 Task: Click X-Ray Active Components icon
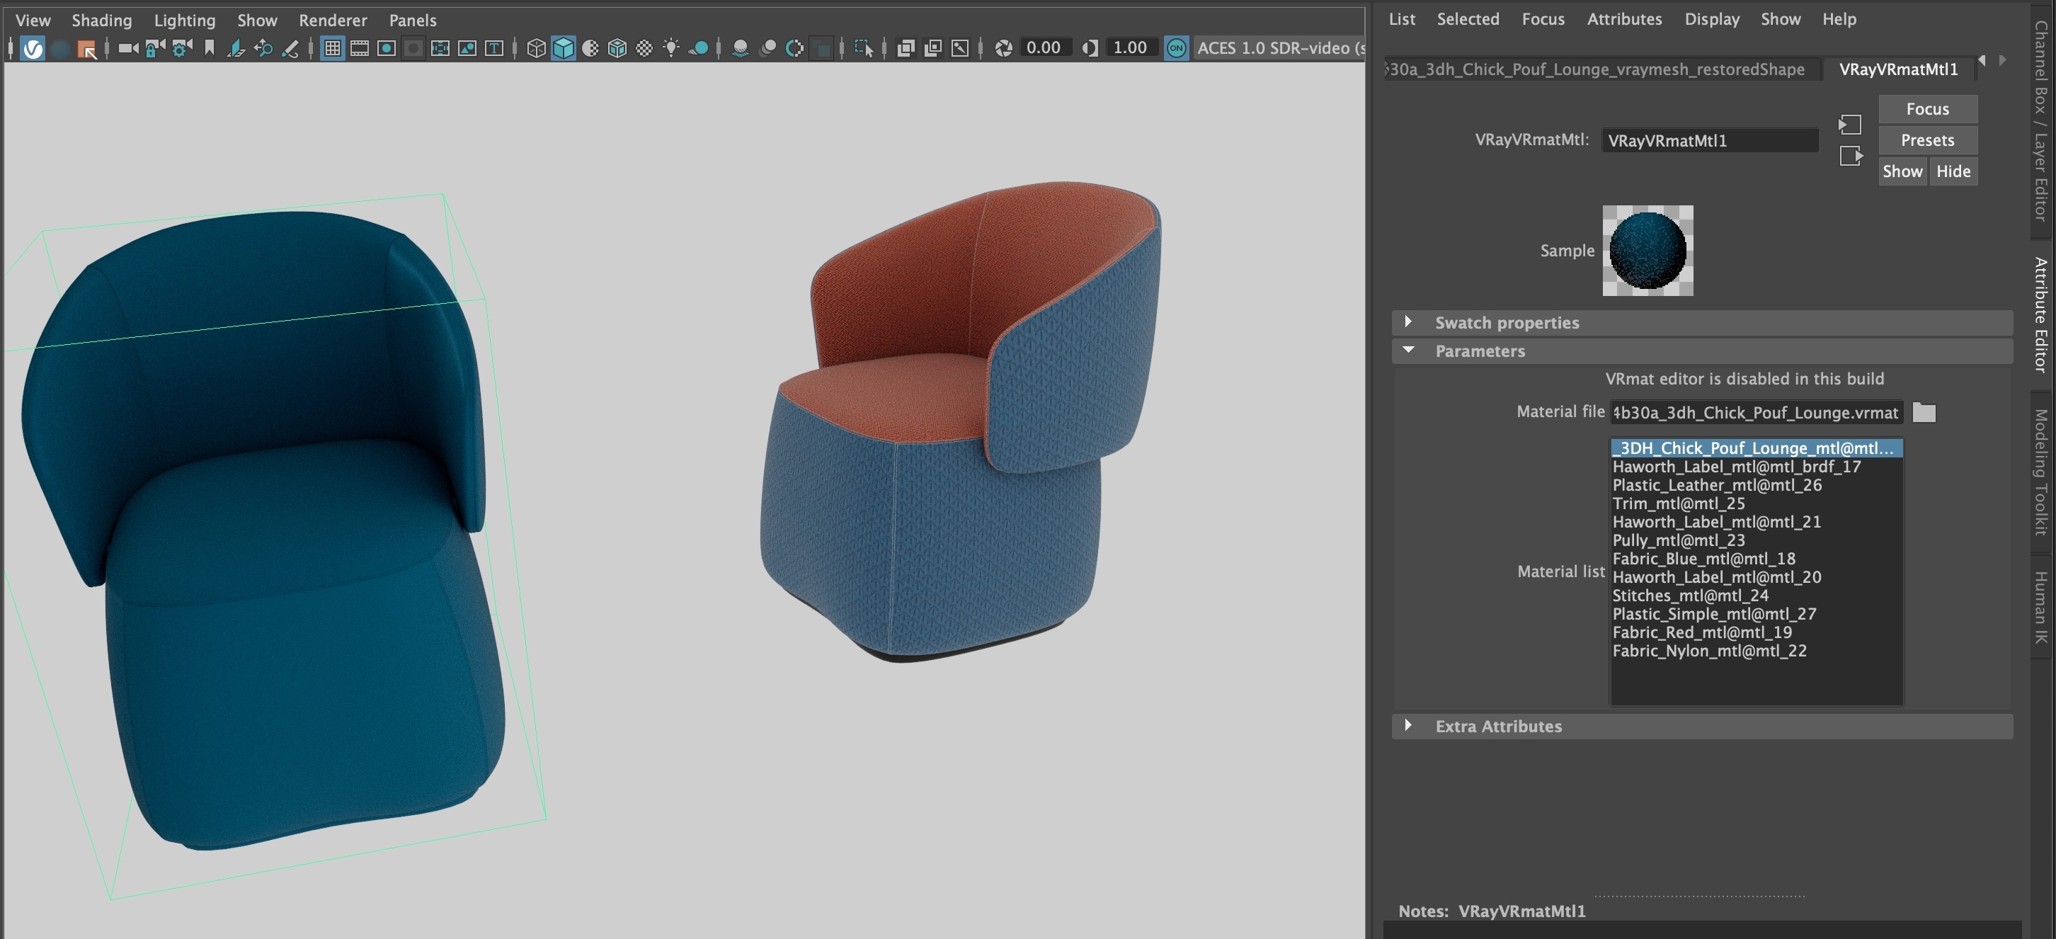tap(933, 49)
